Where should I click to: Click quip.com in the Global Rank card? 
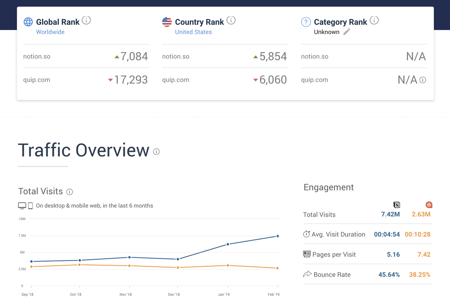tap(36, 80)
